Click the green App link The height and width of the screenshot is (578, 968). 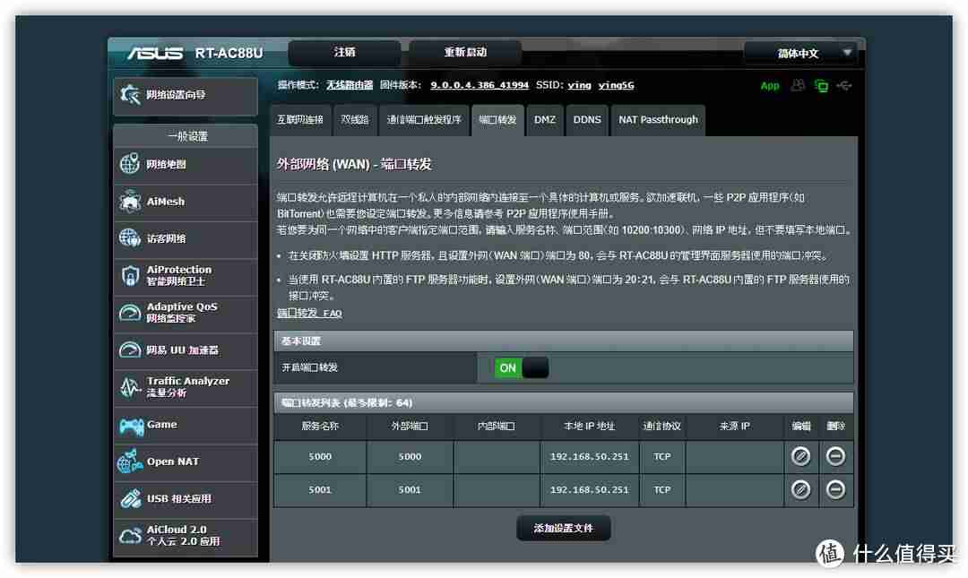pyautogui.click(x=770, y=86)
